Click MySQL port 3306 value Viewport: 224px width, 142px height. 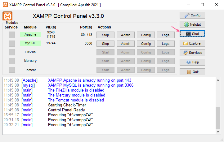pos(88,43)
